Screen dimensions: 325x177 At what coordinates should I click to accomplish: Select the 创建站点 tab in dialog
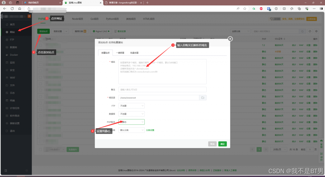tap(105, 53)
